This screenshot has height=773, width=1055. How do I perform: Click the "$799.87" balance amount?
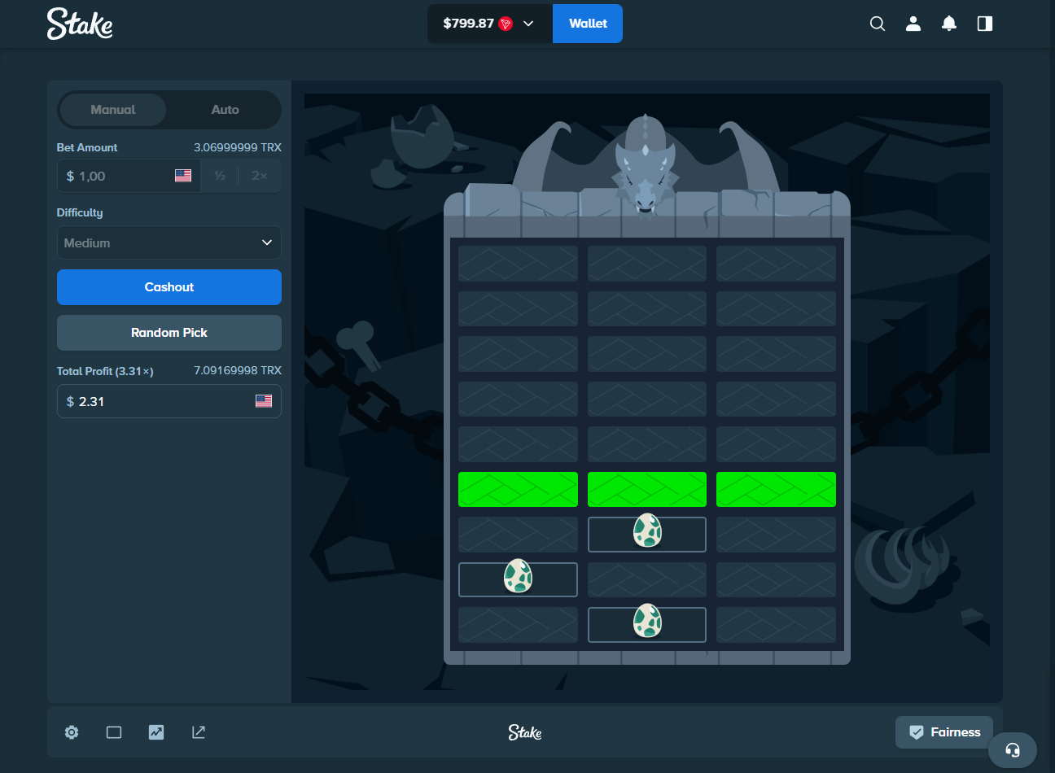[x=468, y=24]
